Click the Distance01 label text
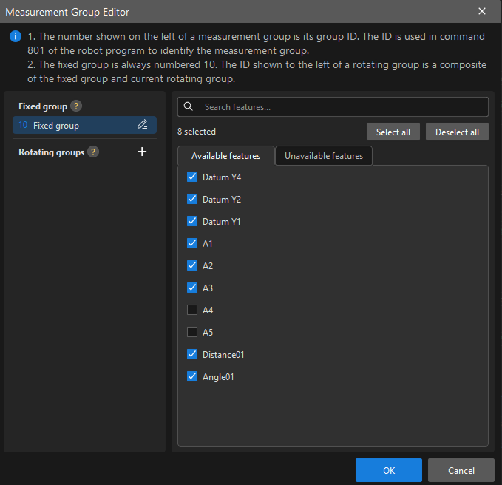The height and width of the screenshot is (485, 502). point(223,355)
